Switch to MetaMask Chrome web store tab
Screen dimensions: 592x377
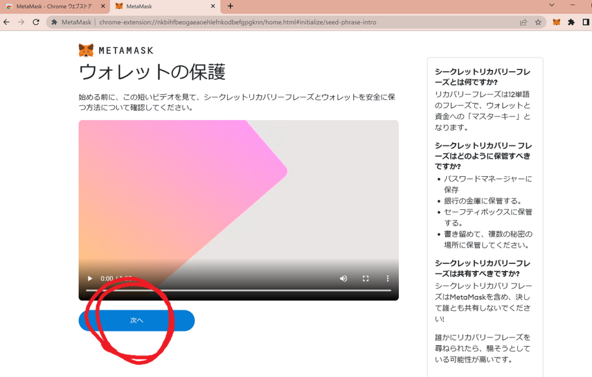tap(54, 6)
